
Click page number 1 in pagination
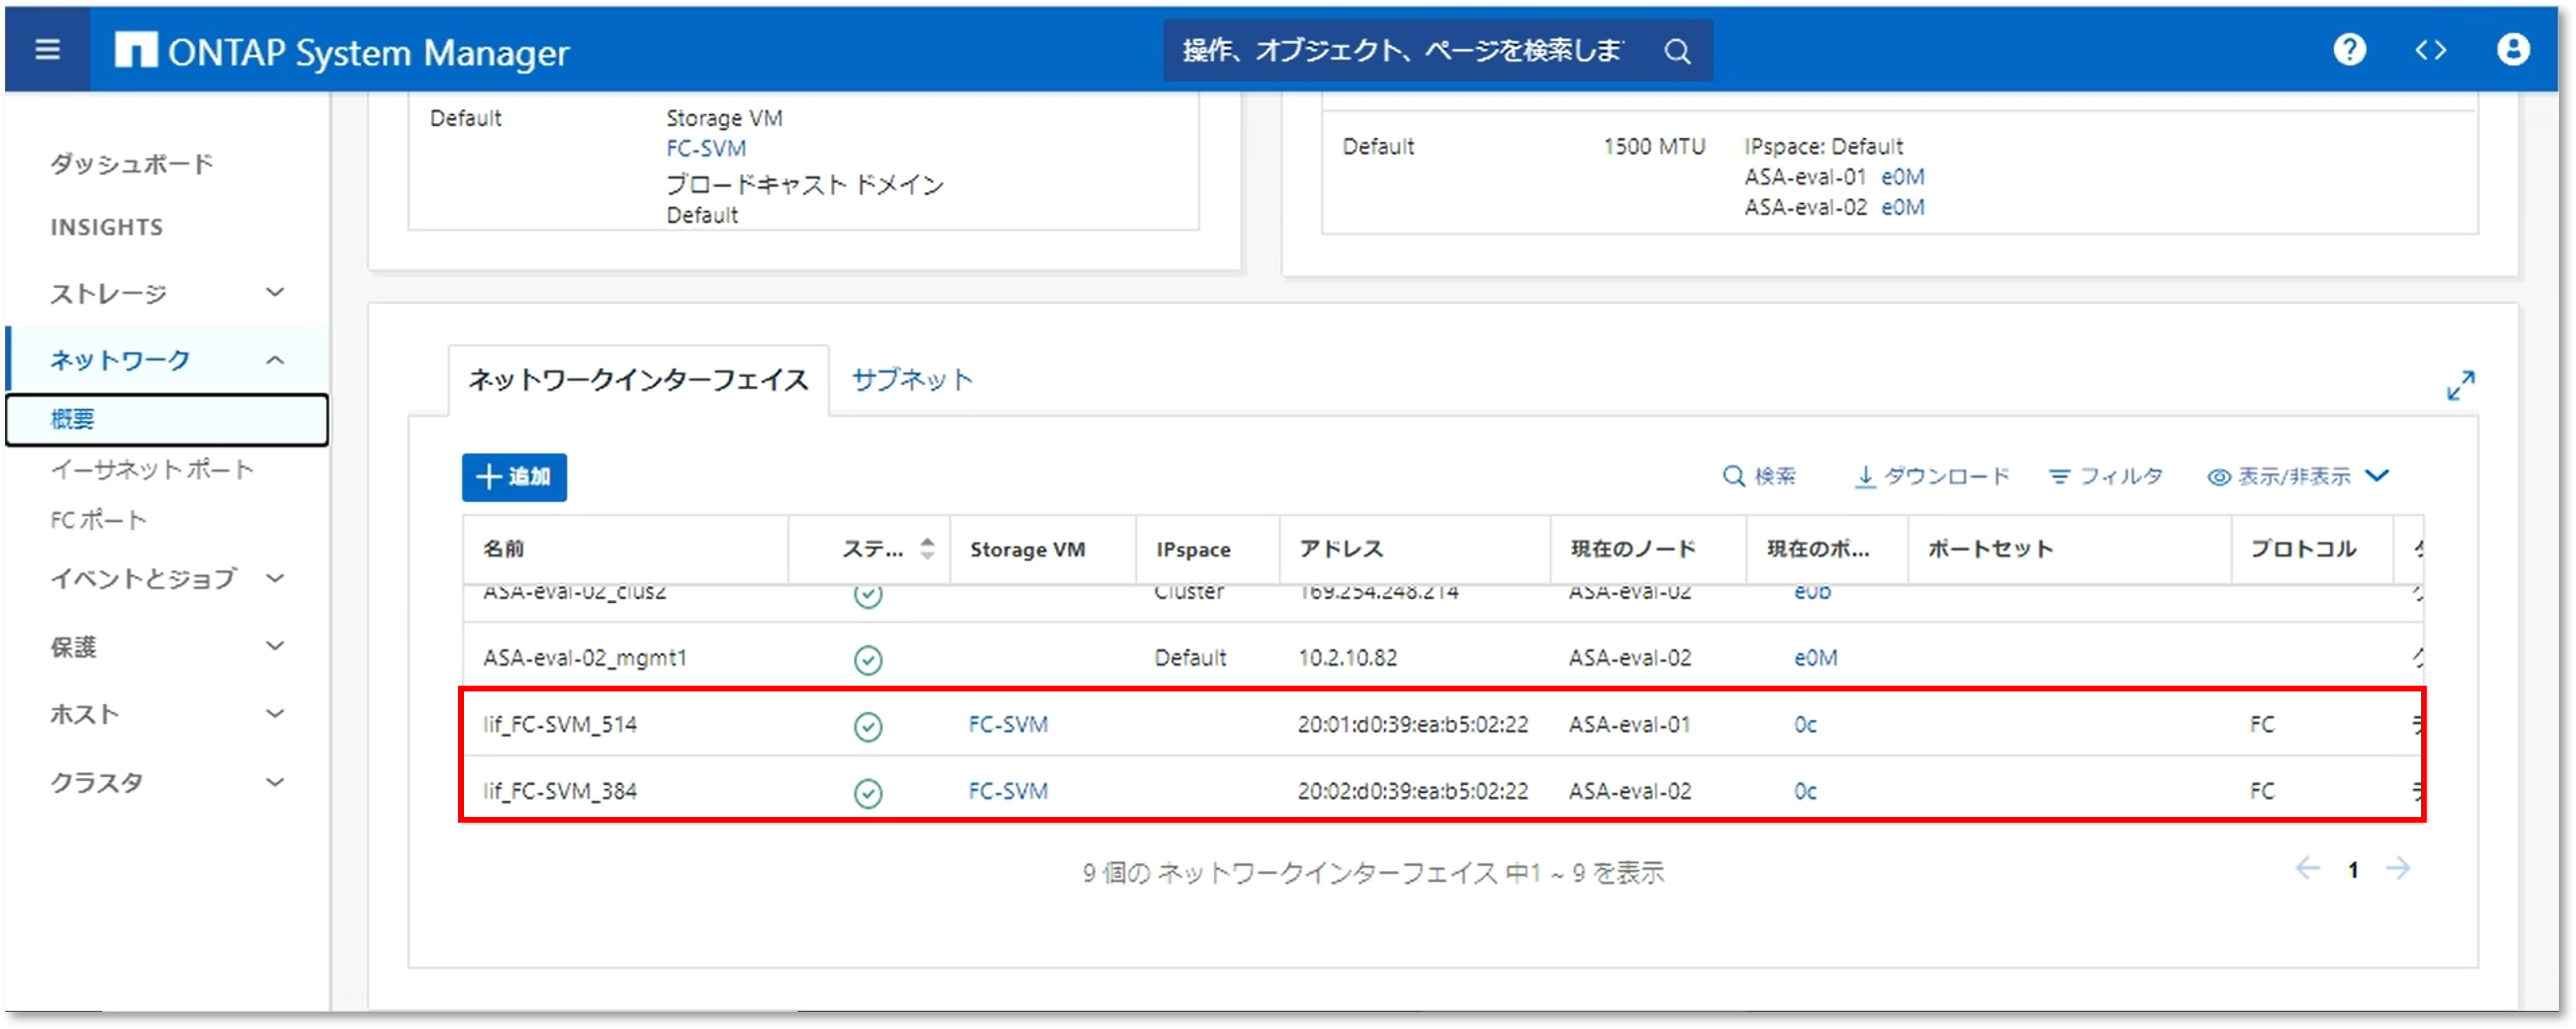click(x=2353, y=870)
